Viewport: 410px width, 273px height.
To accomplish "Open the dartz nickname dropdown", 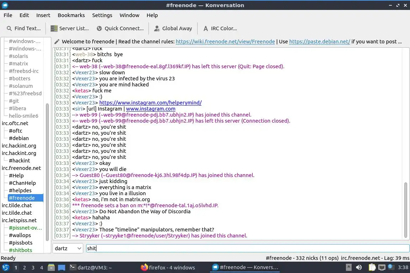I will click(68, 248).
